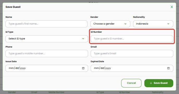Click the Email input field

(132, 54)
